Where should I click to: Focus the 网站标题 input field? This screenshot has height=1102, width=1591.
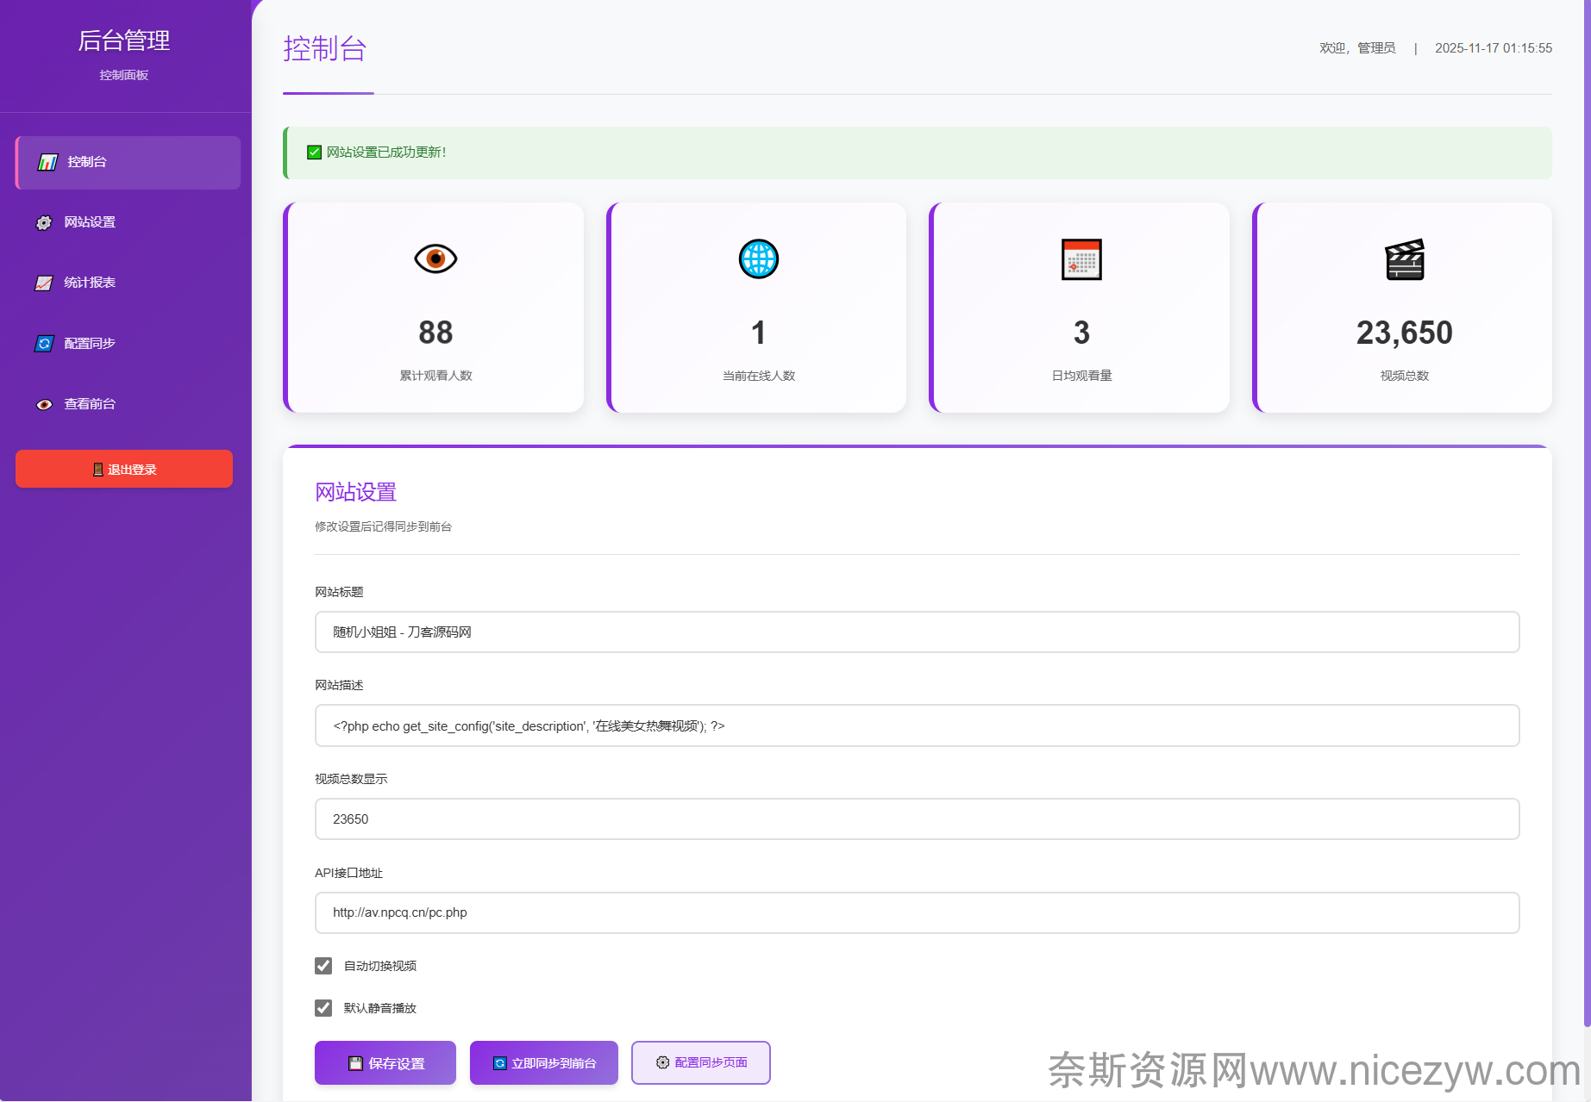click(917, 632)
